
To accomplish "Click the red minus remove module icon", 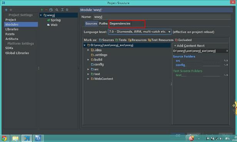I will pyautogui.click(x=46, y=10).
